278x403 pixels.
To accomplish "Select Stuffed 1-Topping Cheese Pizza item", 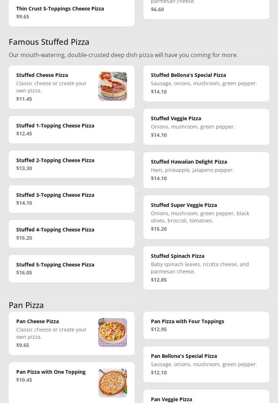I will click(71, 129).
